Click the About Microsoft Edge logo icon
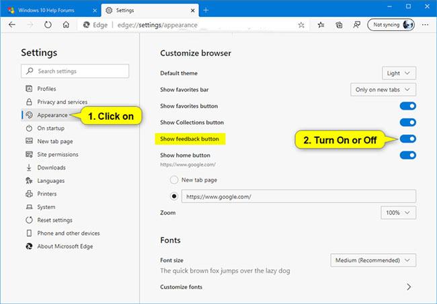Image resolution: width=437 pixels, height=304 pixels. click(29, 246)
